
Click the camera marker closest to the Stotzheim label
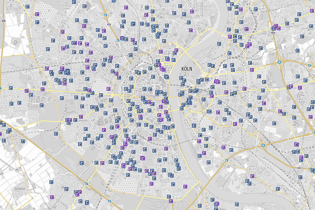[51, 182]
